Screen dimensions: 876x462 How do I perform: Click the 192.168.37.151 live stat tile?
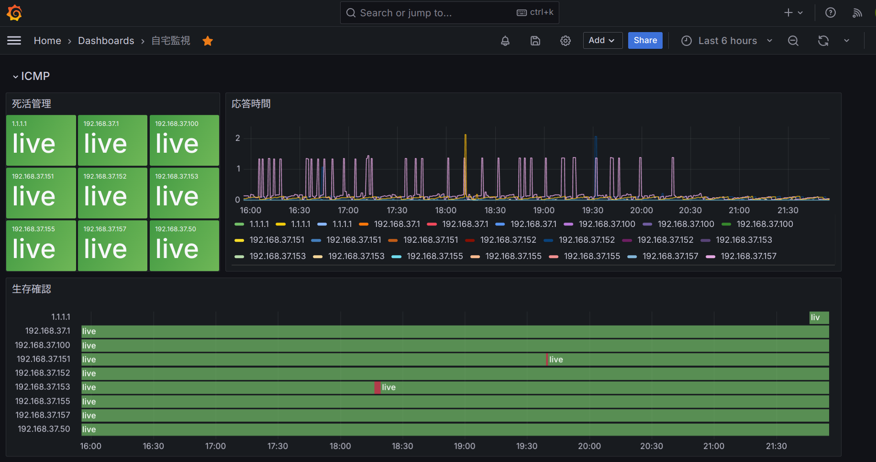point(41,193)
